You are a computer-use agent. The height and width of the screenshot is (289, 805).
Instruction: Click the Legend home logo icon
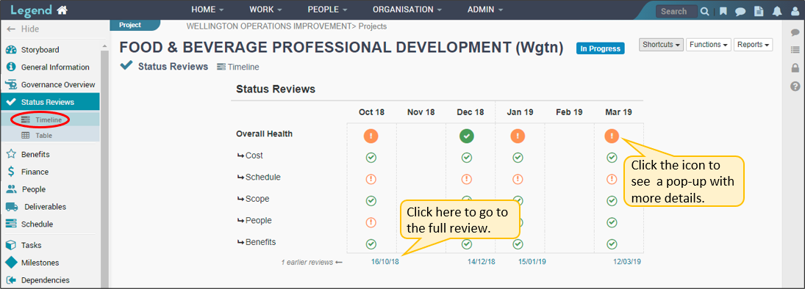pyautogui.click(x=62, y=10)
